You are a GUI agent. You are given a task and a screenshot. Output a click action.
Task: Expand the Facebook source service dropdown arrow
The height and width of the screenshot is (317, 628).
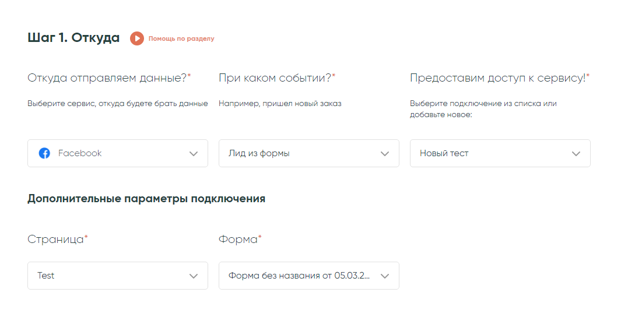[194, 154]
